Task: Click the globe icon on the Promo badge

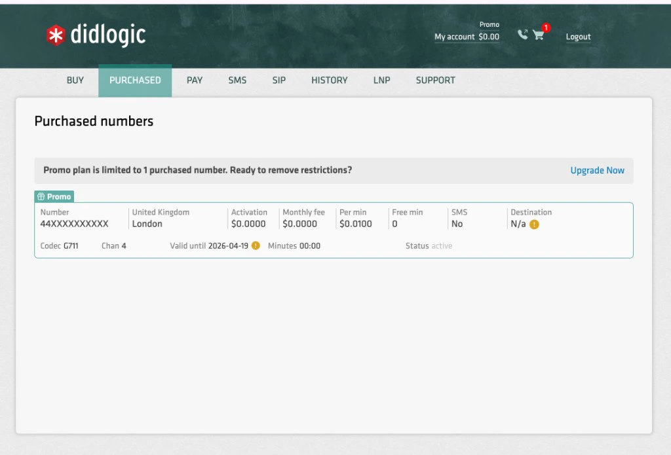Action: [x=40, y=196]
